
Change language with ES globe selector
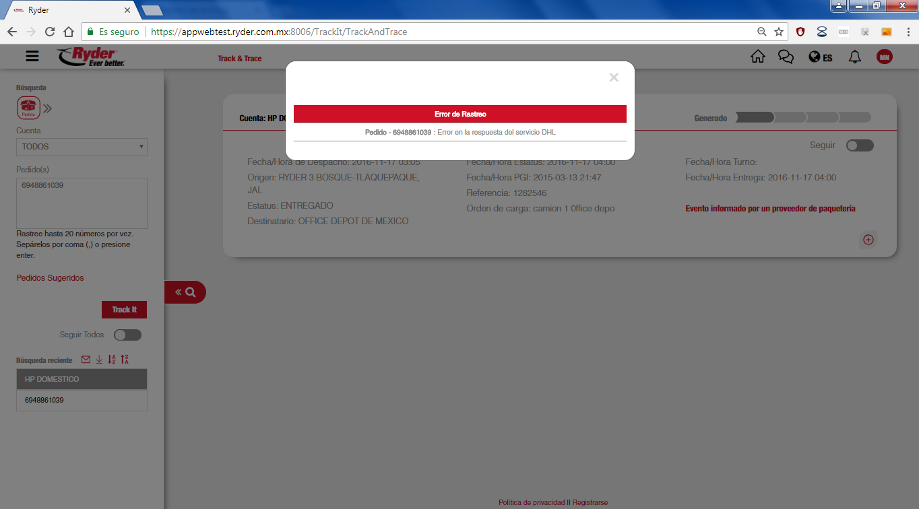click(x=820, y=57)
